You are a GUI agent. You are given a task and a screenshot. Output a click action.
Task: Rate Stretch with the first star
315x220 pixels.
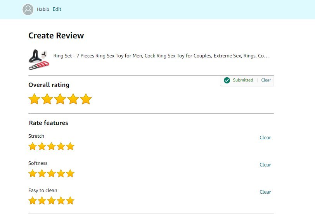click(x=33, y=146)
